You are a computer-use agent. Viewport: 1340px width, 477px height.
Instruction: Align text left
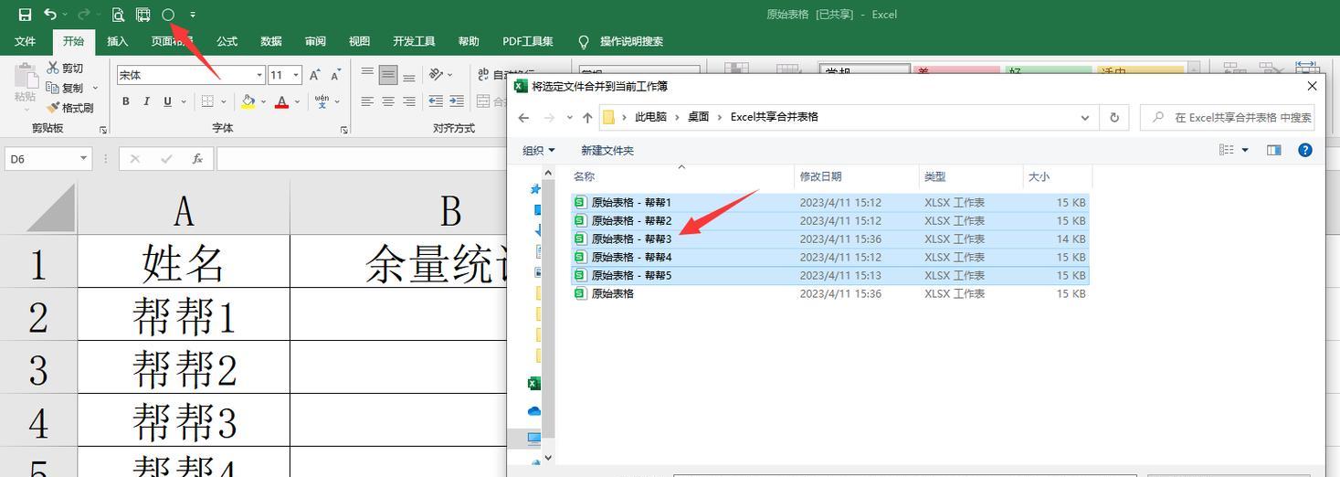(367, 101)
